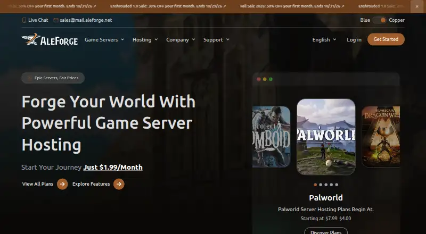Image resolution: width=426 pixels, height=234 pixels.
Task: Click View All Plans text
Action: tap(37, 184)
